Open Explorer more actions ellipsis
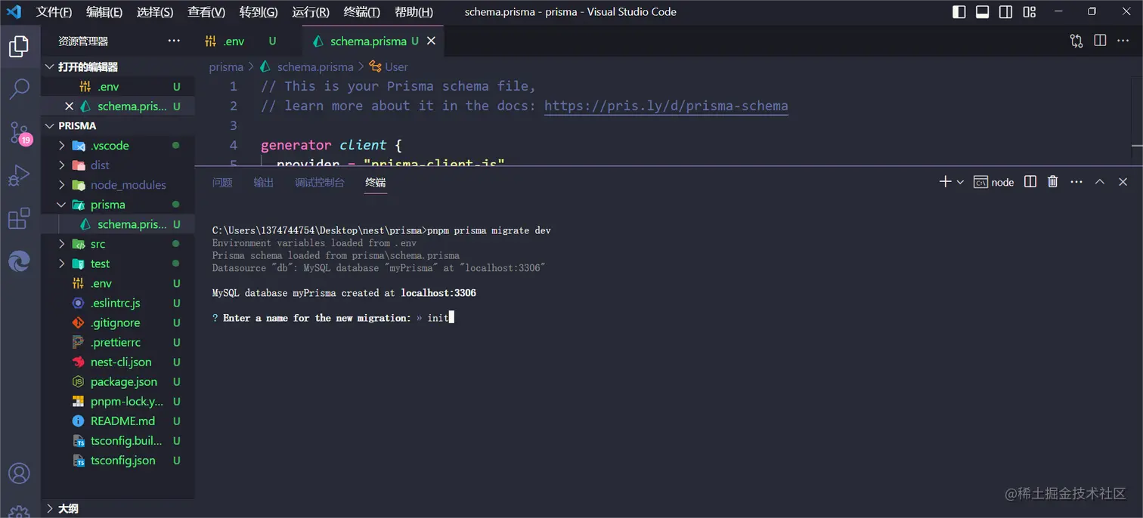Screen dimensions: 1143x518 [174, 41]
